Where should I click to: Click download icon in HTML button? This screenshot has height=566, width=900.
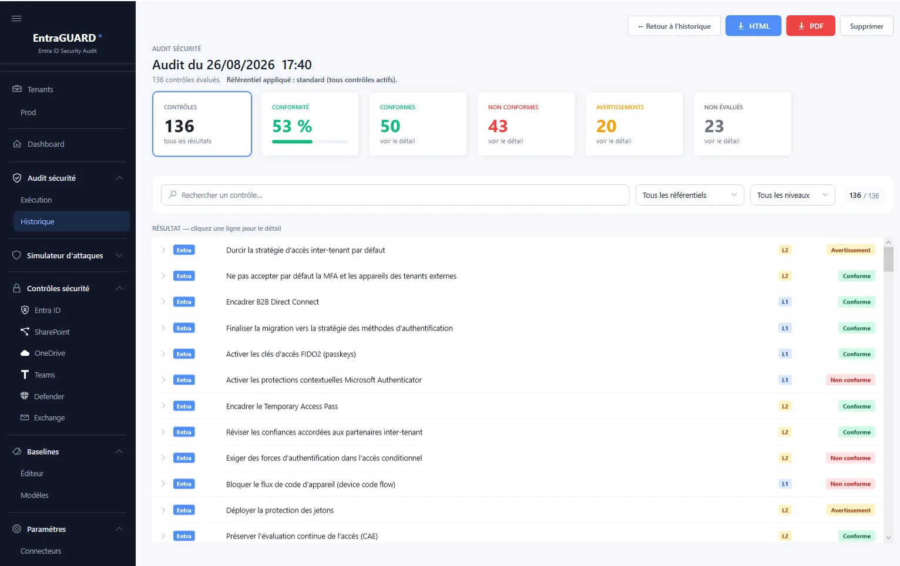coord(741,26)
